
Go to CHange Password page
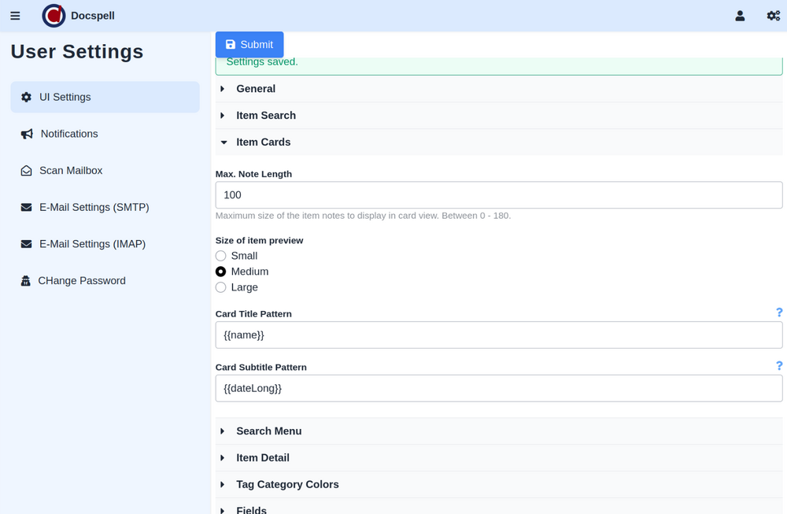point(81,281)
